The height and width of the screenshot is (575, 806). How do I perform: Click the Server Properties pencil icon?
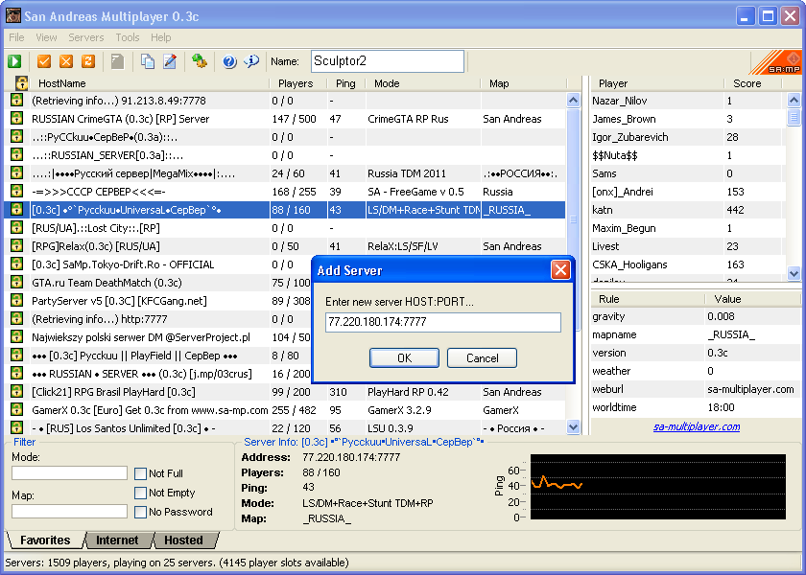coord(170,61)
